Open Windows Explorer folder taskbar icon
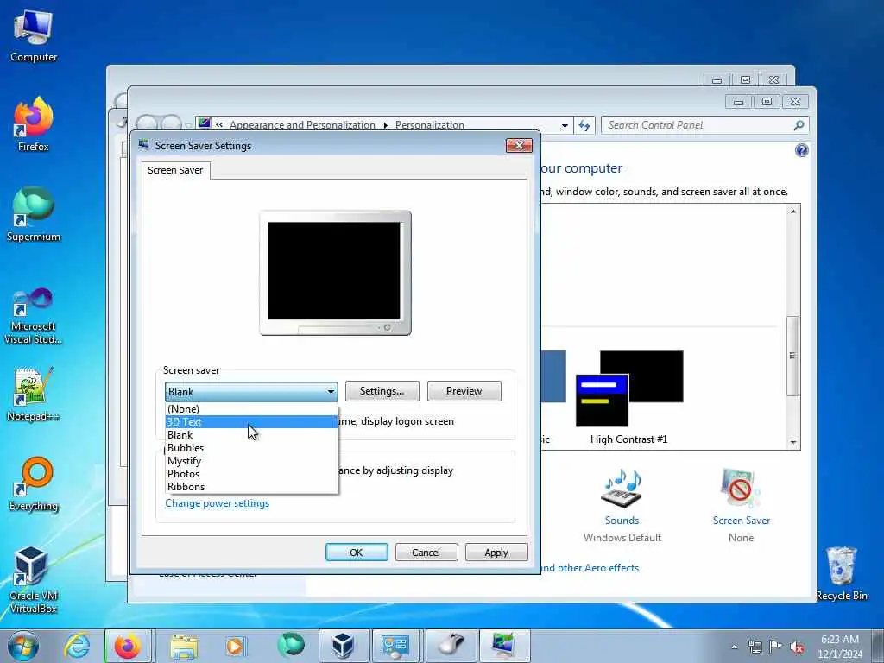Screen dimensions: 884x663 184,646
